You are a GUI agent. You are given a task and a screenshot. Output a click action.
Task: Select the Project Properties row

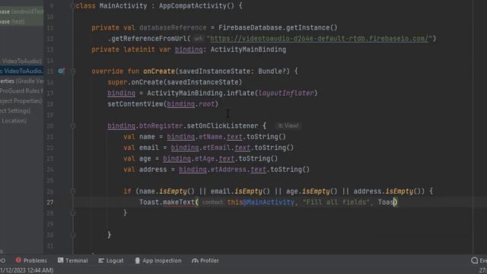21,100
